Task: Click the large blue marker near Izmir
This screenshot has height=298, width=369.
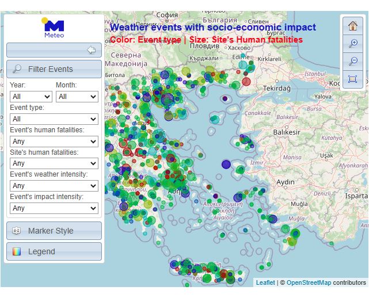Action: pos(226,165)
